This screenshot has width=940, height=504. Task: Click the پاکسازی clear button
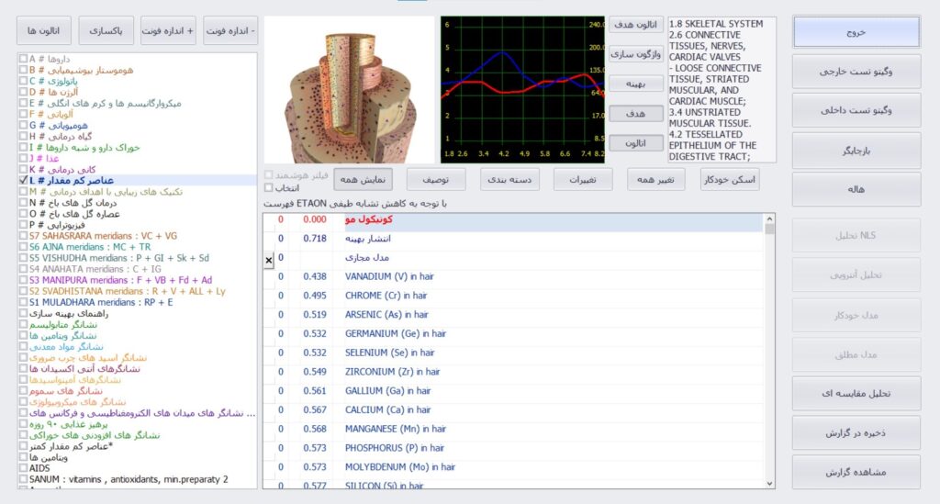106,30
